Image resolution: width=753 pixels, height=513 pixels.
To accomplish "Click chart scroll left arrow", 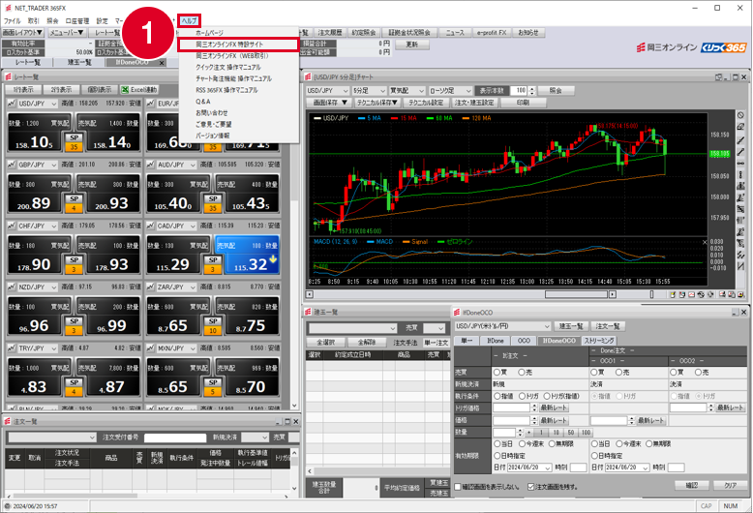I will tap(310, 294).
